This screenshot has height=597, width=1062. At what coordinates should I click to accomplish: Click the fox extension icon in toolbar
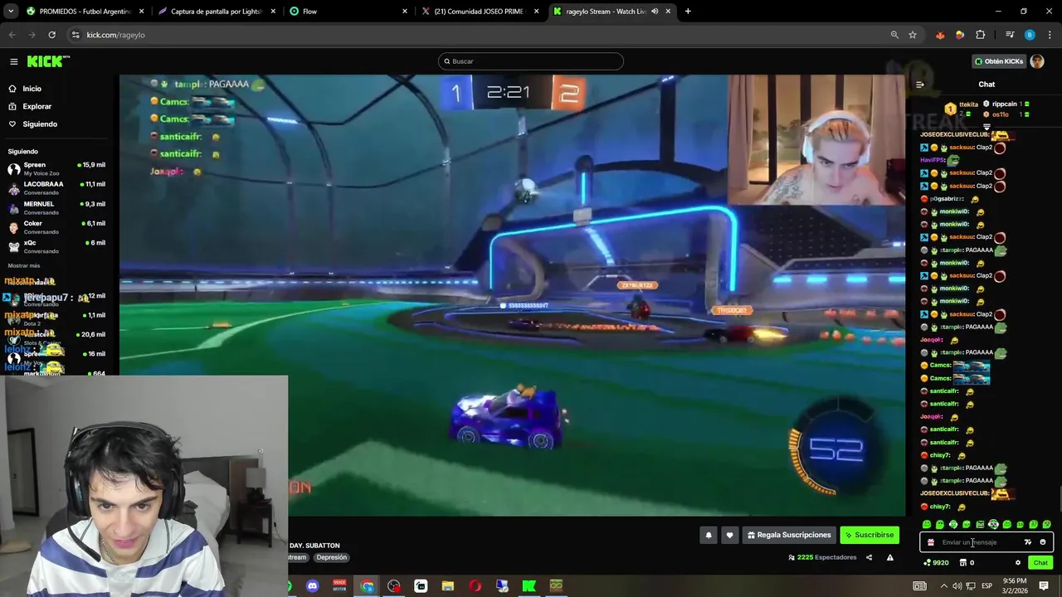(x=940, y=35)
